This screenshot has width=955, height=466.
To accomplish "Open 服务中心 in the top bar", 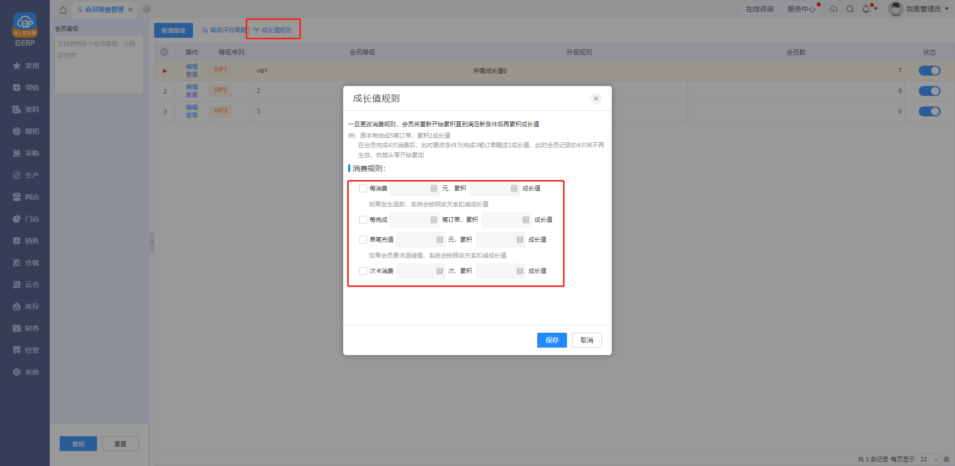I will coord(801,9).
